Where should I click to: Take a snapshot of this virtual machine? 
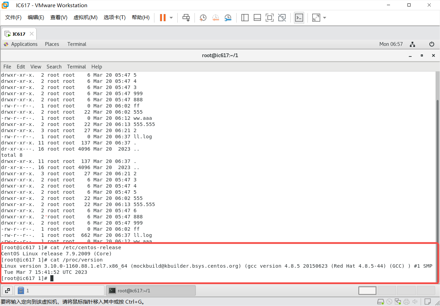tap(203, 17)
